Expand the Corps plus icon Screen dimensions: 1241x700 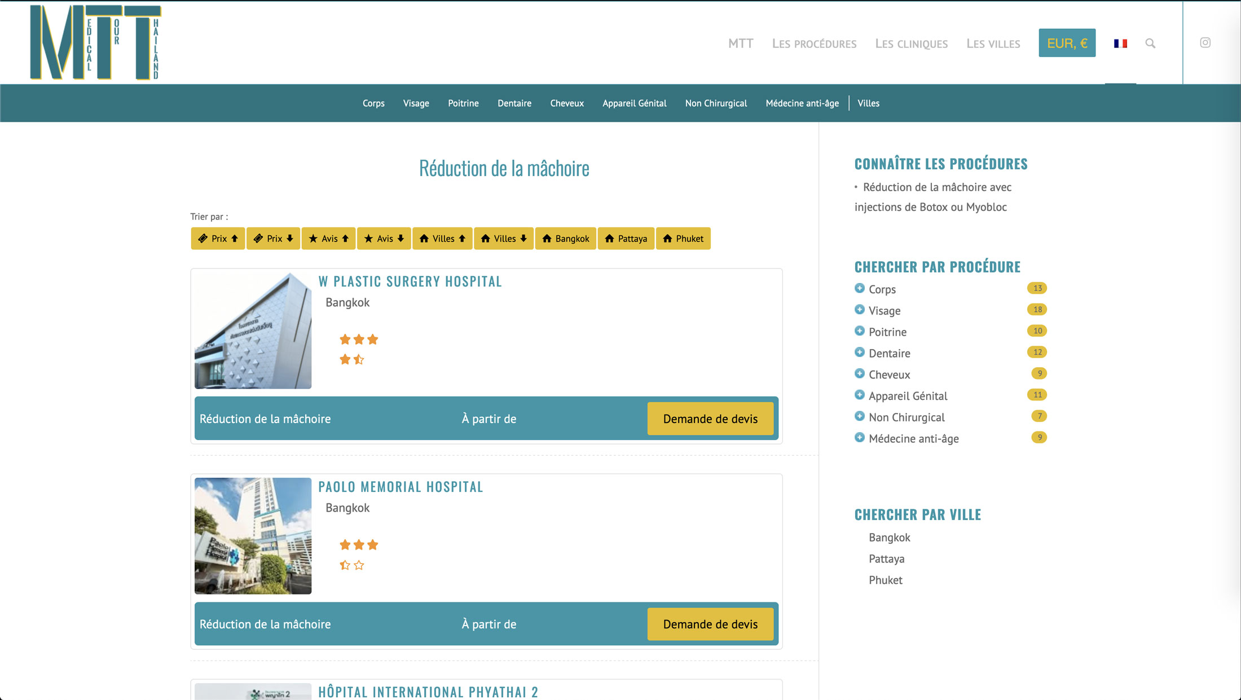pyautogui.click(x=860, y=288)
